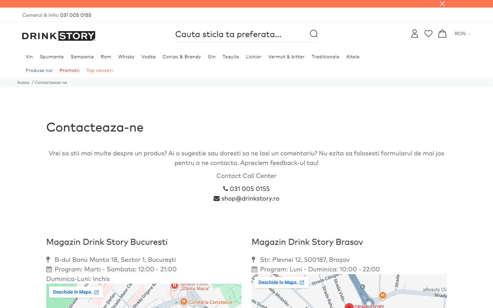This screenshot has width=493, height=308.
Task: Click the Bucuresti address pin icon
Action: coord(48,260)
